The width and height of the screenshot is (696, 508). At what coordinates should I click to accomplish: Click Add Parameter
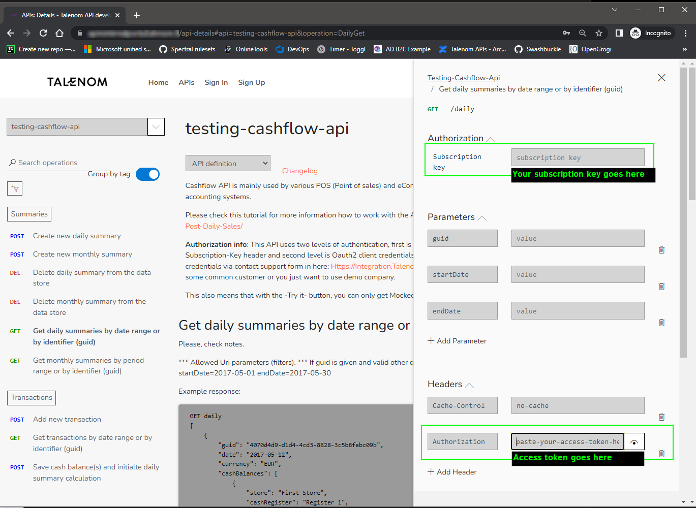point(457,341)
